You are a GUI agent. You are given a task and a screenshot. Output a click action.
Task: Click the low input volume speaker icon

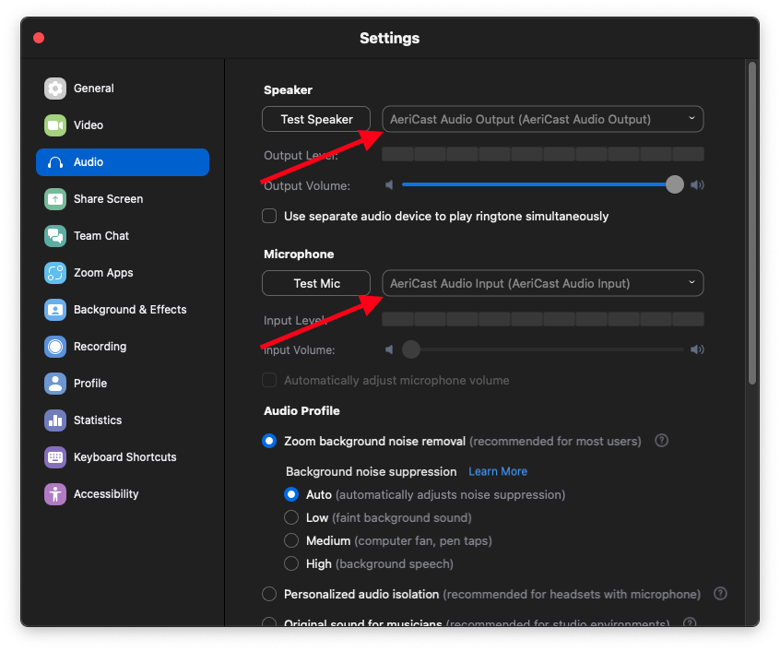point(389,349)
